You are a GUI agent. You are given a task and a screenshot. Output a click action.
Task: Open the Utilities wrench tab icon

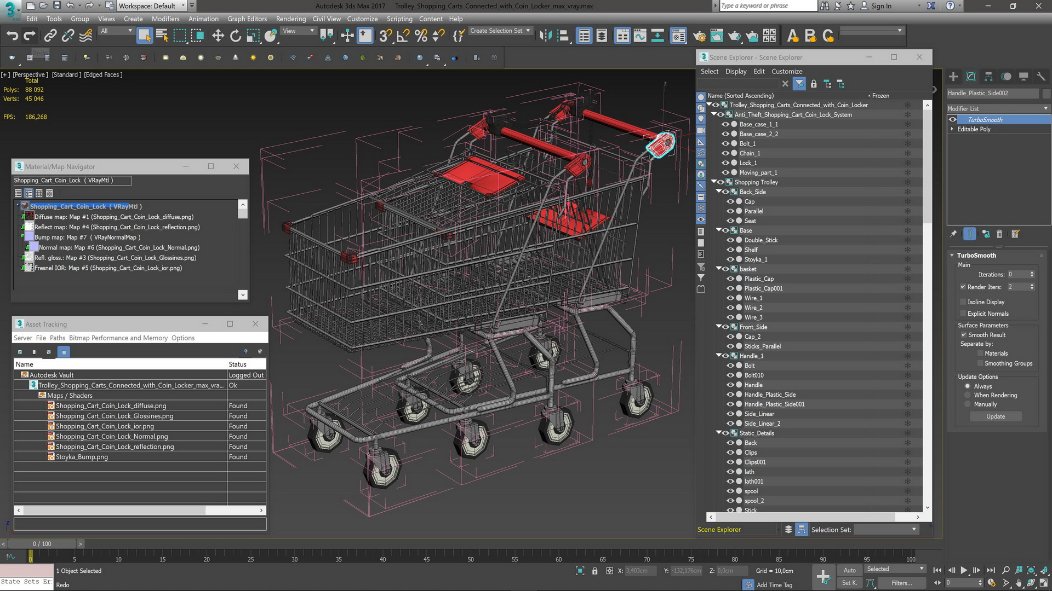[x=1041, y=77]
